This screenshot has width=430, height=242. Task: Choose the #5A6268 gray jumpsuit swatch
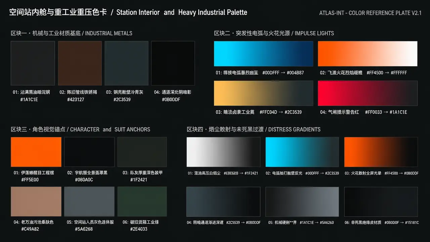point(89,202)
